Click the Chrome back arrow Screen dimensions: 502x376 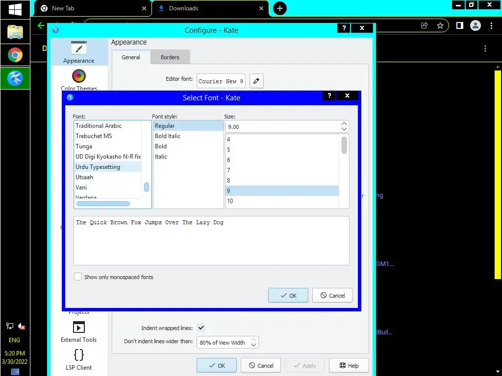click(41, 25)
